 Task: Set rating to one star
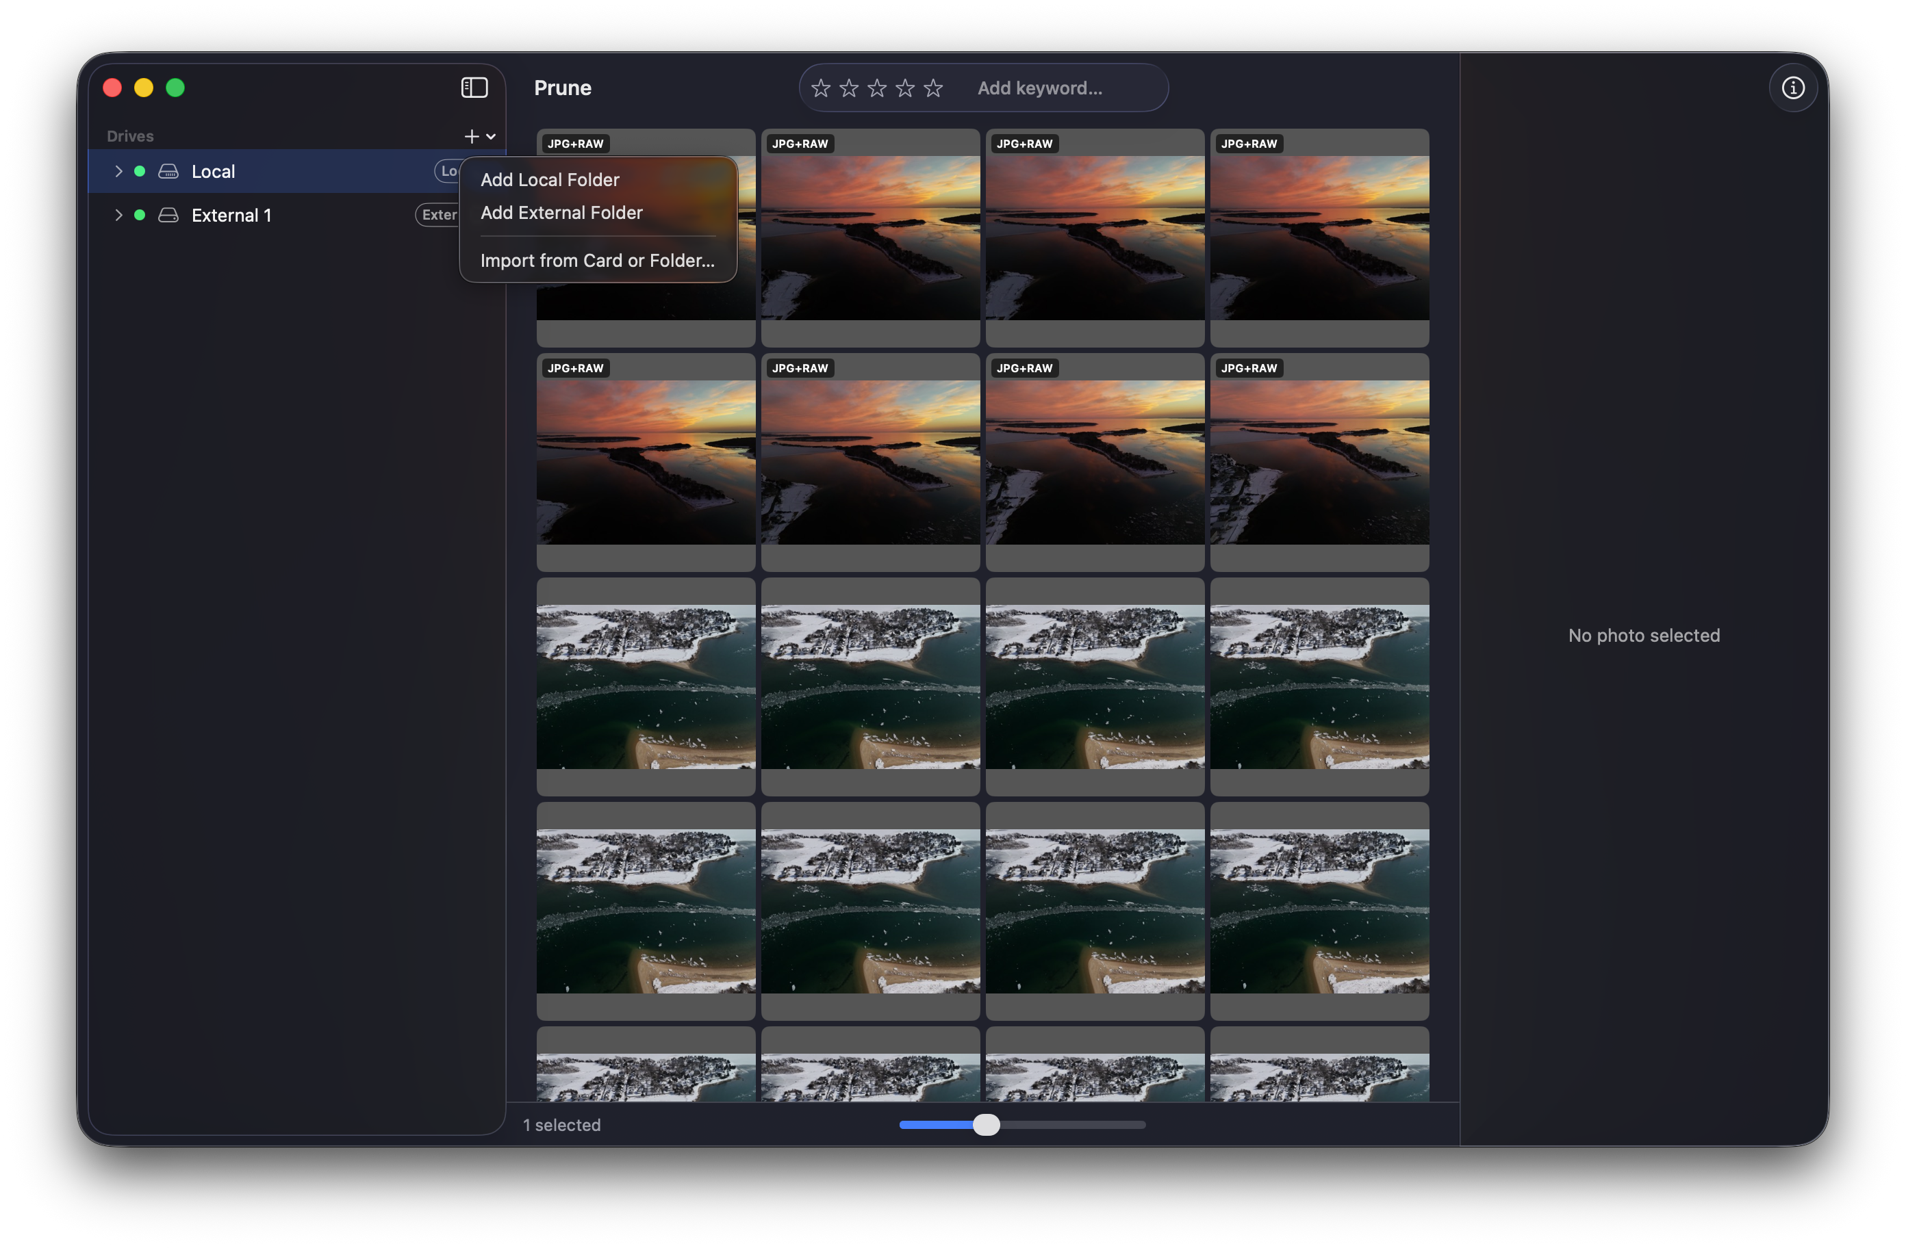pyautogui.click(x=821, y=88)
